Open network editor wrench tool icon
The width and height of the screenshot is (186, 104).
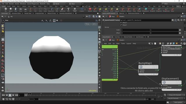(x=149, y=44)
